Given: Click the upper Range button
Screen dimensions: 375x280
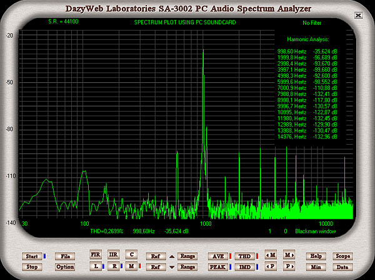Looking at the screenshot, I should pyautogui.click(x=188, y=256).
